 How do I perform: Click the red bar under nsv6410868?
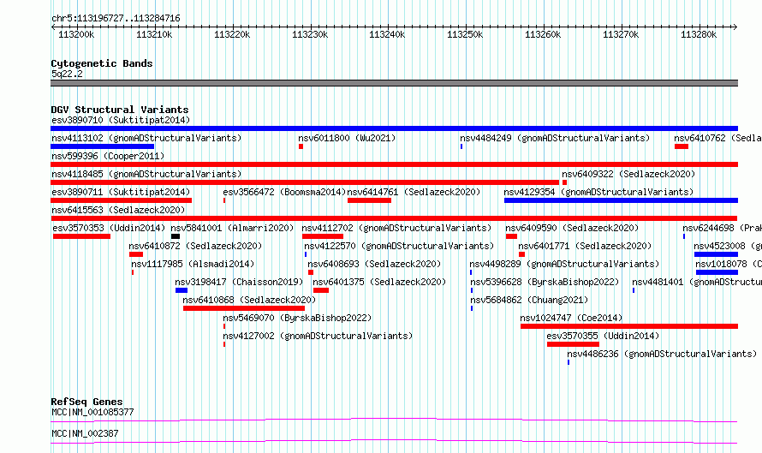pos(244,308)
